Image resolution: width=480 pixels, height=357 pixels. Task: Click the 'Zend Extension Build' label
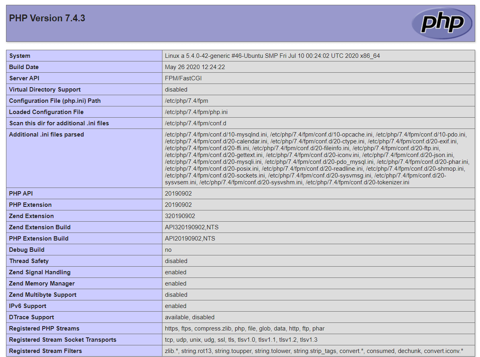[40, 227]
